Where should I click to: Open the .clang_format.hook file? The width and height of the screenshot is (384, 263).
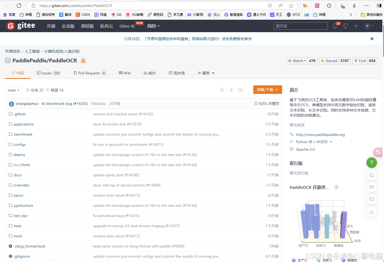coord(30,246)
